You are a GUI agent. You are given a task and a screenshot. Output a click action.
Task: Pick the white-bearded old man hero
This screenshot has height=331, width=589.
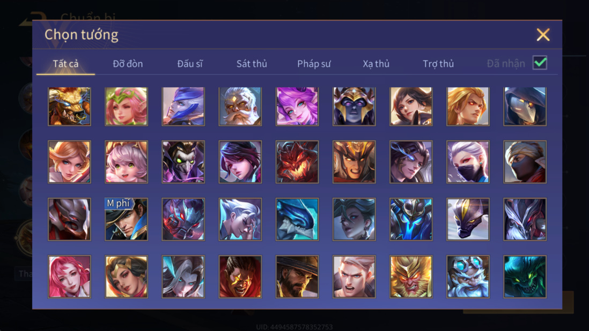pos(240,107)
